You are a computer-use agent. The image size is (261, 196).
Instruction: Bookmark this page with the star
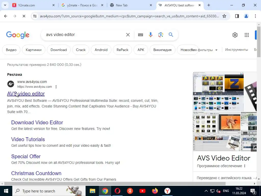coord(224,16)
